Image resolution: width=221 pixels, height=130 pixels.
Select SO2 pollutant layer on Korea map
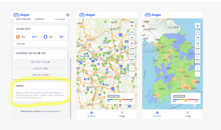point(197,60)
